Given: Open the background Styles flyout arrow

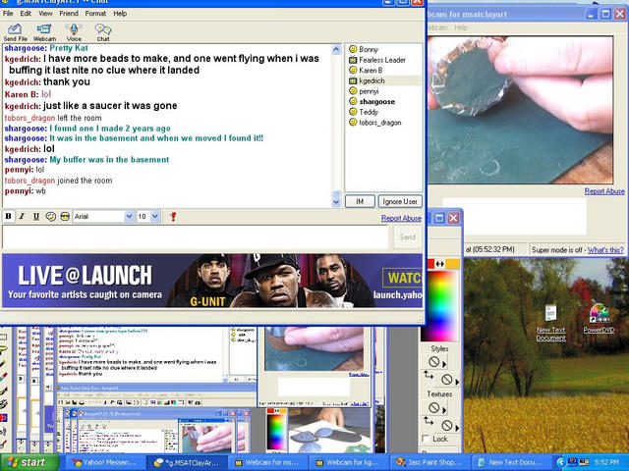Looking at the screenshot, I should pyautogui.click(x=457, y=383).
